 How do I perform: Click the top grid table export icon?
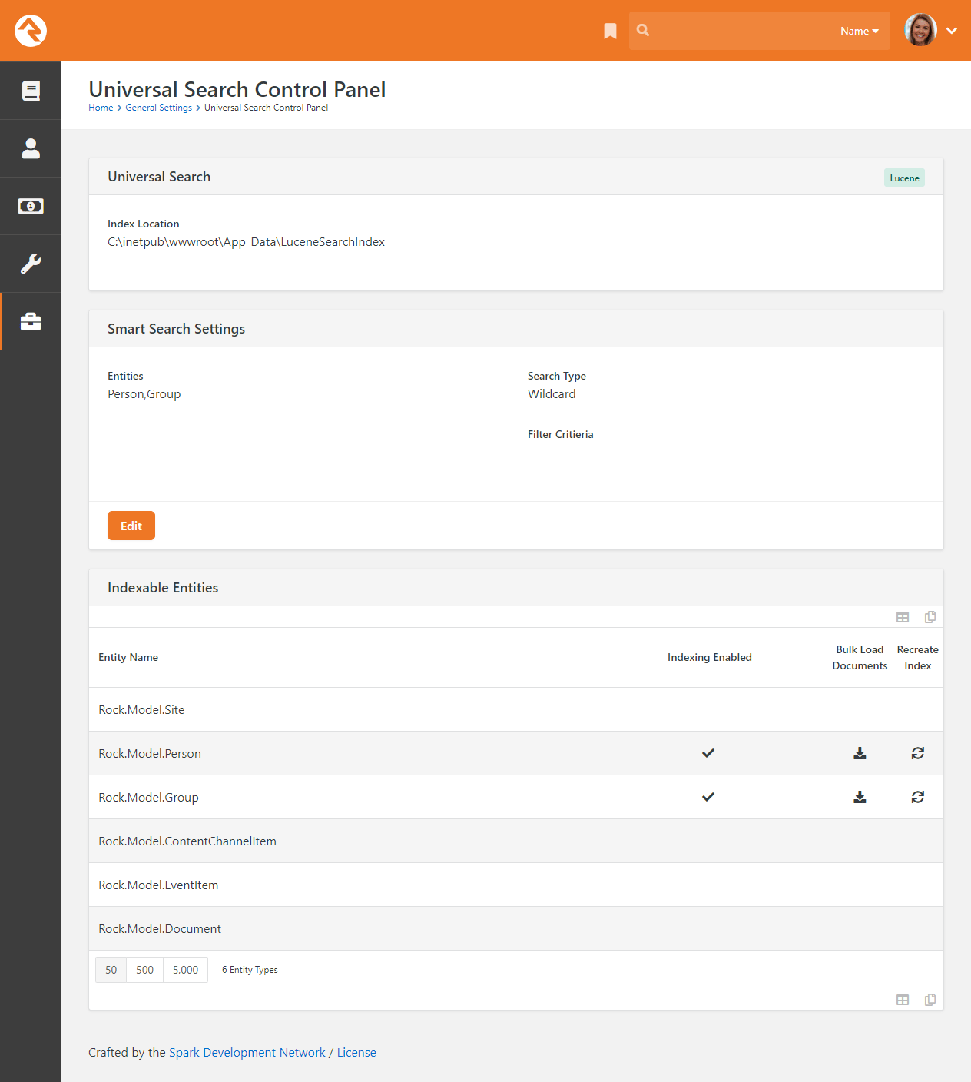pyautogui.click(x=903, y=617)
